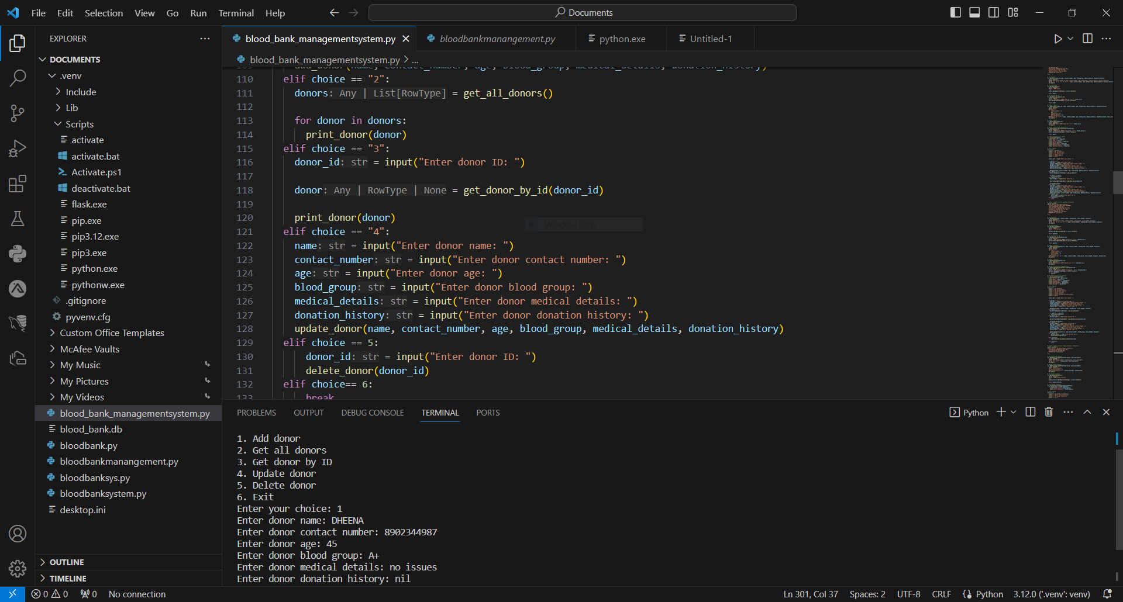Expand the Custom Office Templates folder
The width and height of the screenshot is (1123, 602).
coord(112,333)
